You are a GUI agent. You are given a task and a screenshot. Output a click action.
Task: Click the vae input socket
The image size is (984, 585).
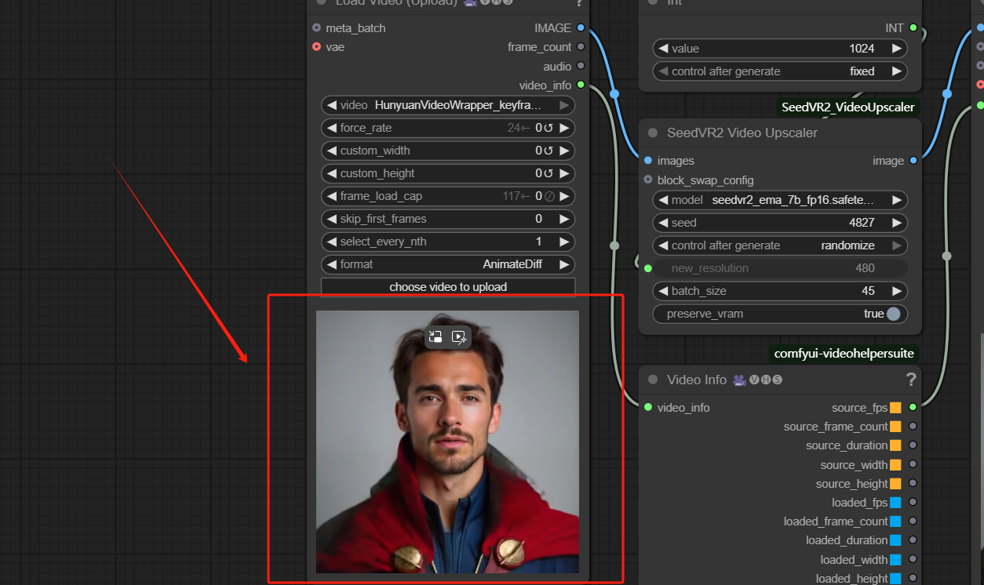coord(316,47)
